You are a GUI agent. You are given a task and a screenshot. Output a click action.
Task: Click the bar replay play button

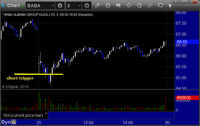[x=129, y=6]
